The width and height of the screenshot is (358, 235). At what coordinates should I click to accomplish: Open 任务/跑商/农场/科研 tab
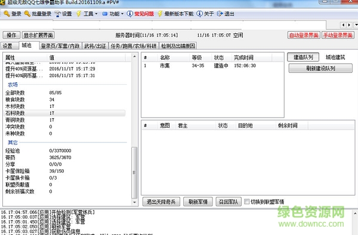(x=134, y=46)
